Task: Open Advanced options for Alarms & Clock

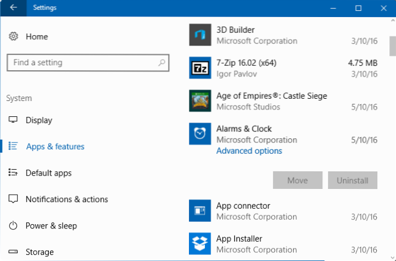Action: tap(249, 151)
